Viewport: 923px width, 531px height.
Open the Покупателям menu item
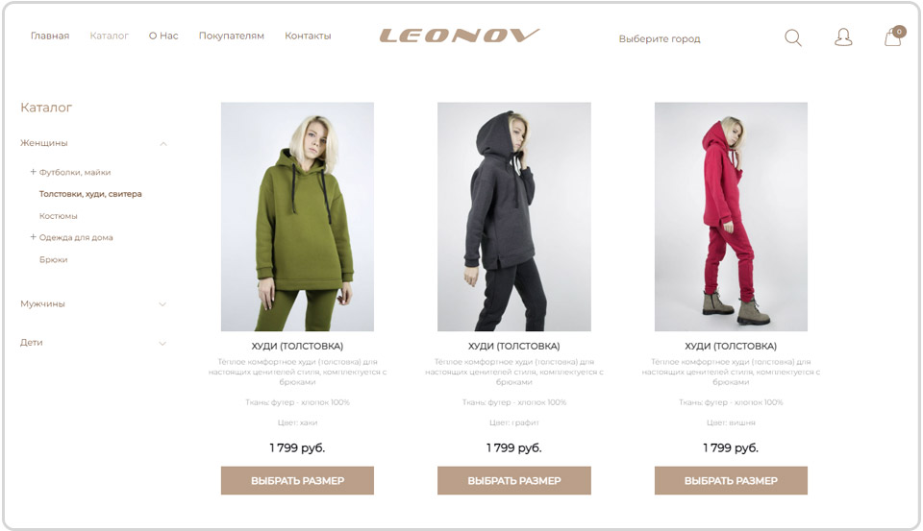tap(232, 36)
